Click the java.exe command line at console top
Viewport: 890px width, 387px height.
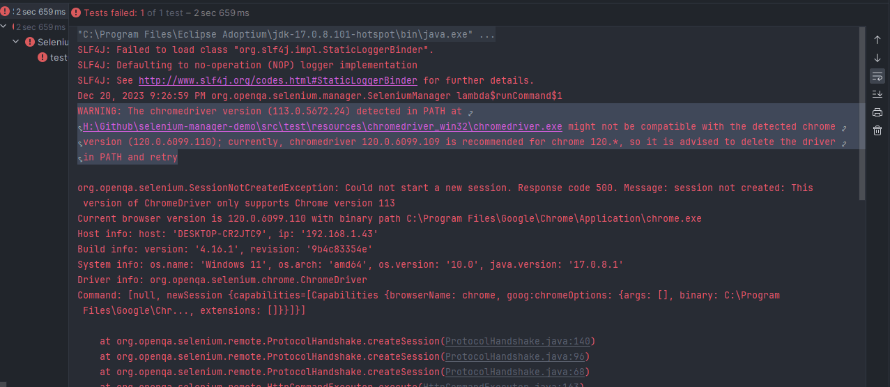286,34
